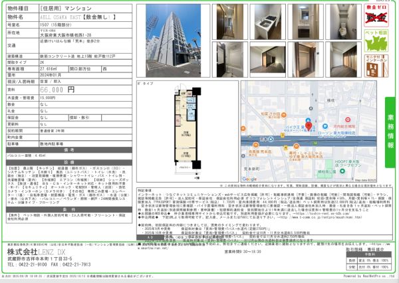The image size is (399, 283).
Task: Click the 建築構造 value 鉄筋コンクリート造
Action: [77, 56]
